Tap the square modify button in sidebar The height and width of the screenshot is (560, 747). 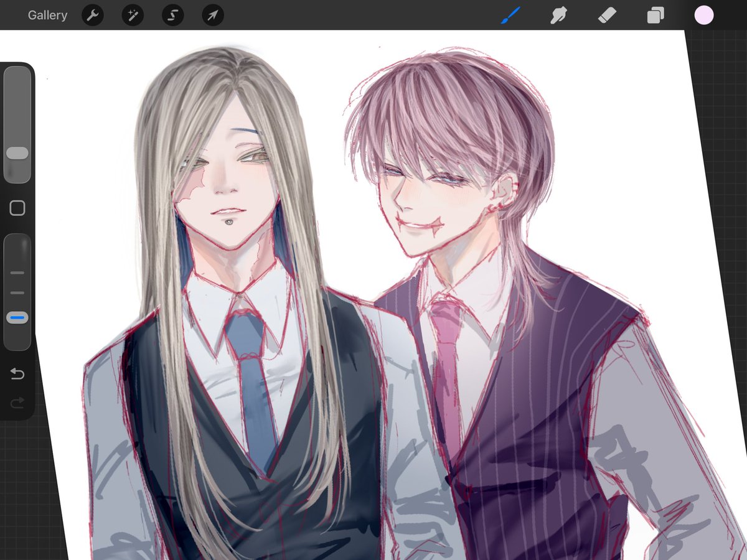tap(17, 208)
